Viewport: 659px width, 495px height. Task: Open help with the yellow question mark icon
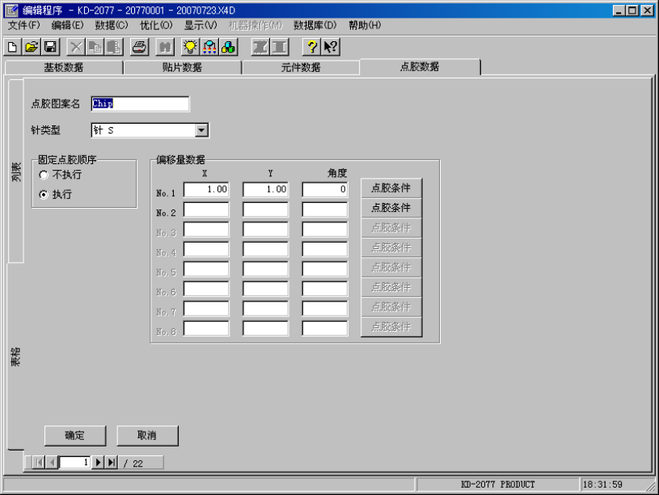[x=311, y=47]
